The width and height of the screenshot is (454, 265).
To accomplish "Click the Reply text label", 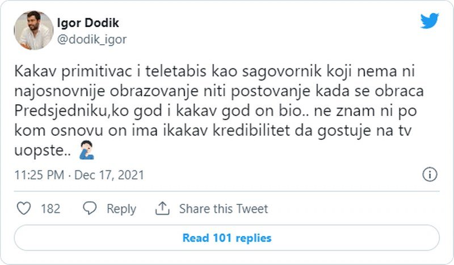I will point(121,208).
